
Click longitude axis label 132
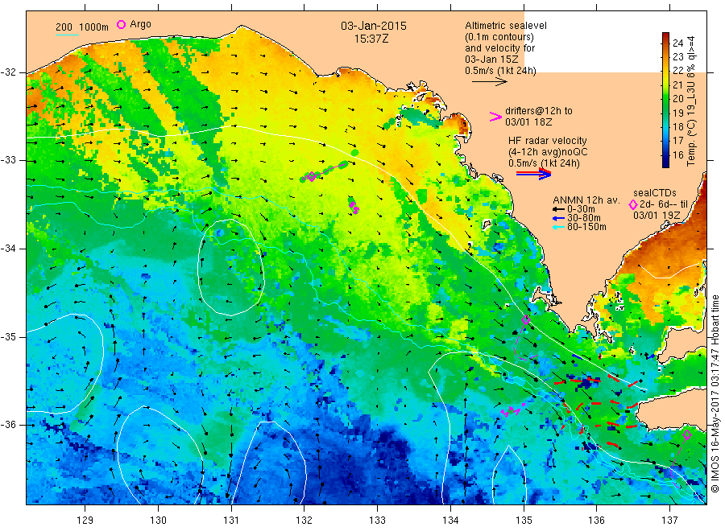click(x=304, y=521)
